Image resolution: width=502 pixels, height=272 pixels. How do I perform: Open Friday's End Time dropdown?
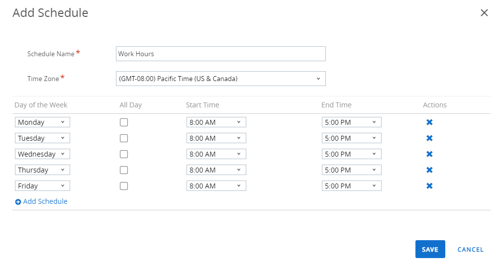click(352, 186)
